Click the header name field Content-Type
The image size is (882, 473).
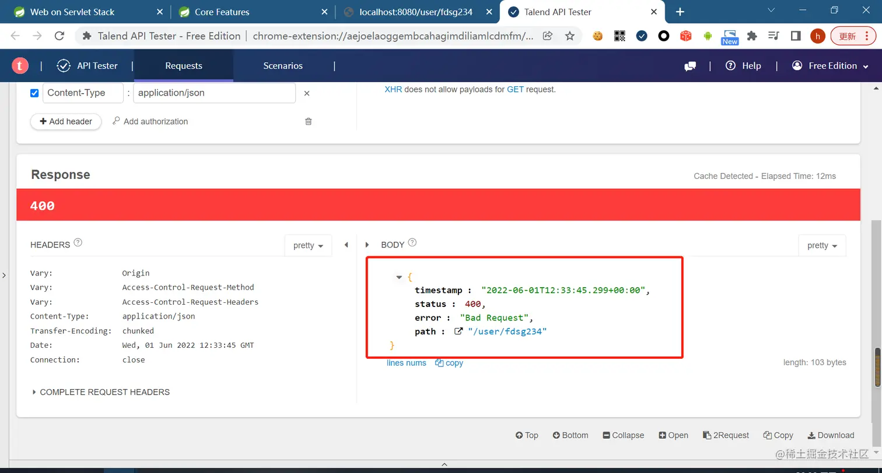coord(83,93)
